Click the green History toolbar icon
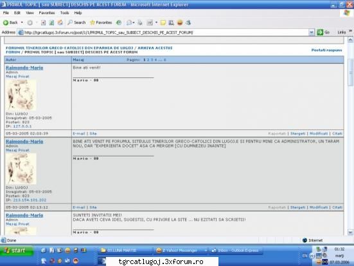Screen dimensions: 354x266 pyautogui.click(x=119, y=23)
